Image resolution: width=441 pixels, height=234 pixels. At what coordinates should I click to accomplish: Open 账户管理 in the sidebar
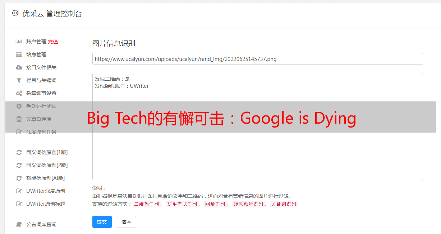click(x=36, y=42)
